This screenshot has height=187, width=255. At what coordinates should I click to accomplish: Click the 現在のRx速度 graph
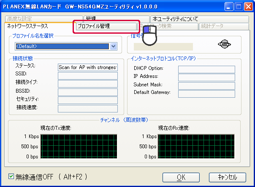(196, 146)
